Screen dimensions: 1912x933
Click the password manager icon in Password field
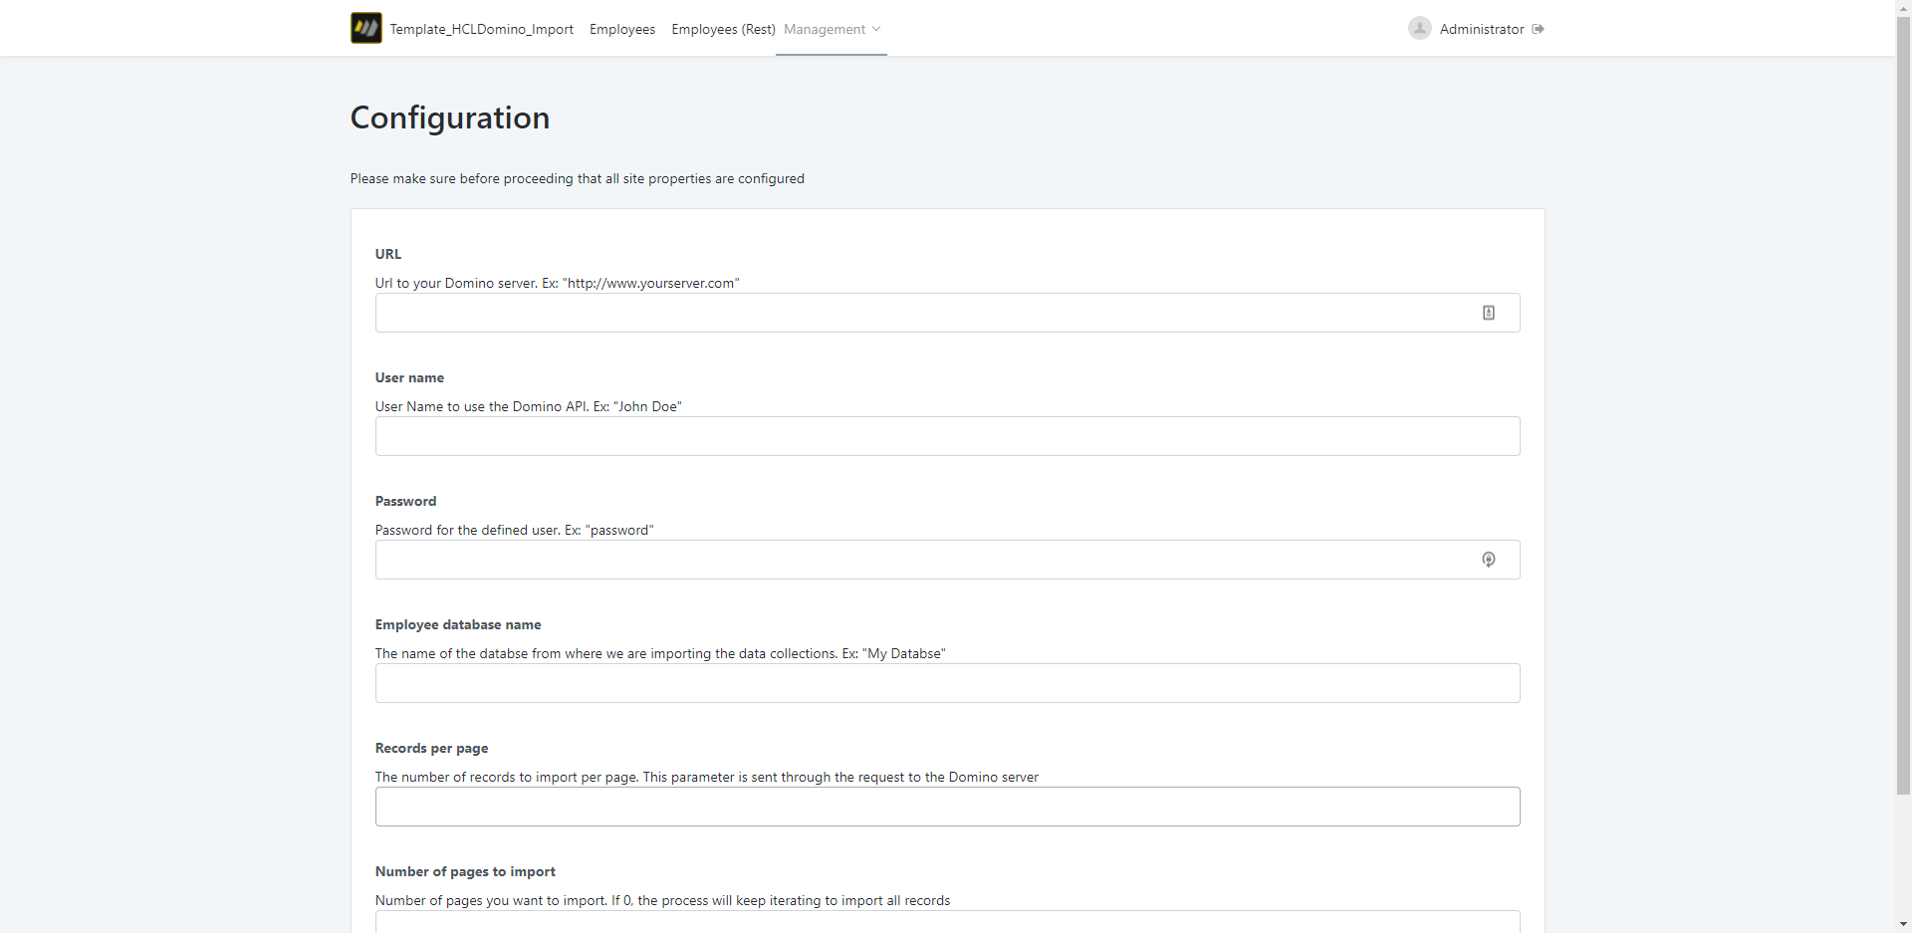[x=1489, y=560]
